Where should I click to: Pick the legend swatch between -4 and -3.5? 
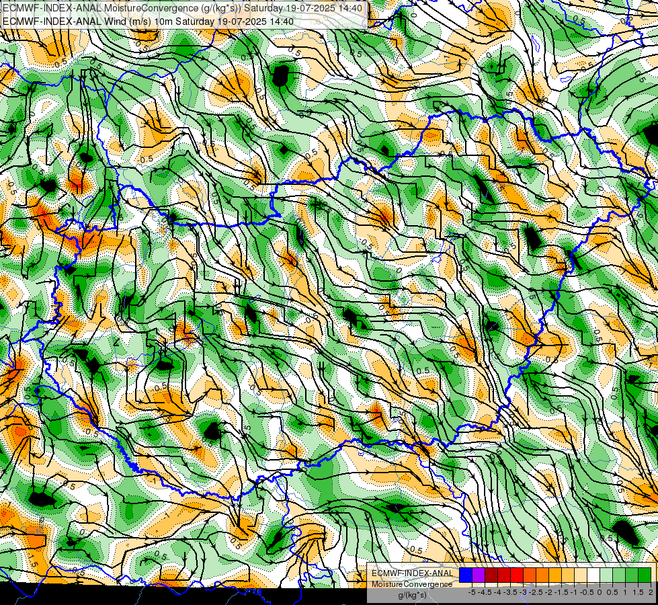click(504, 575)
